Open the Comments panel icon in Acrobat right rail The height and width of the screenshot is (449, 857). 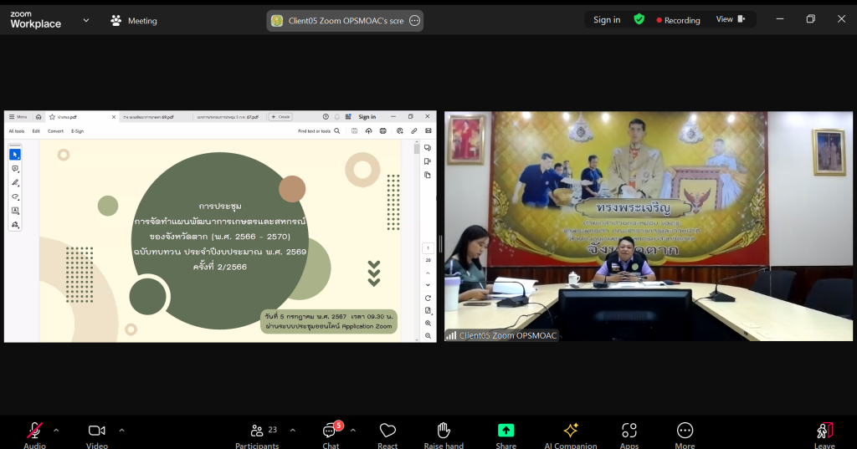[x=428, y=148]
